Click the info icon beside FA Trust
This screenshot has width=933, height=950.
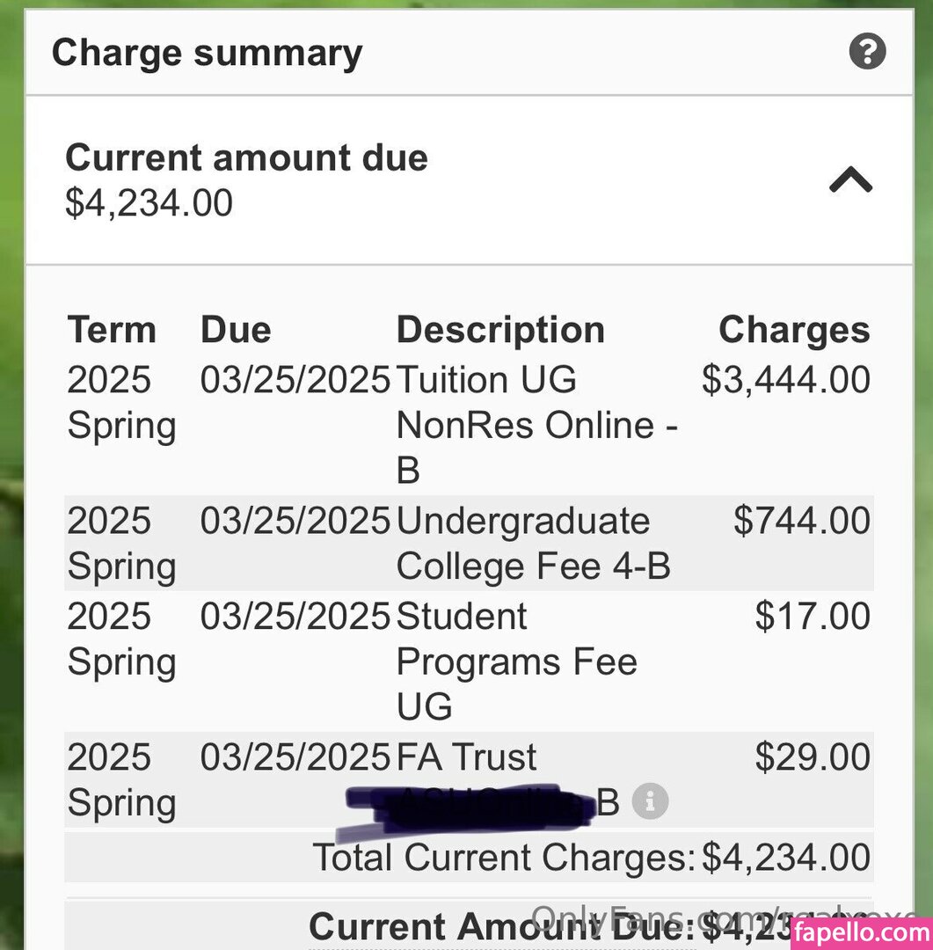click(x=650, y=802)
